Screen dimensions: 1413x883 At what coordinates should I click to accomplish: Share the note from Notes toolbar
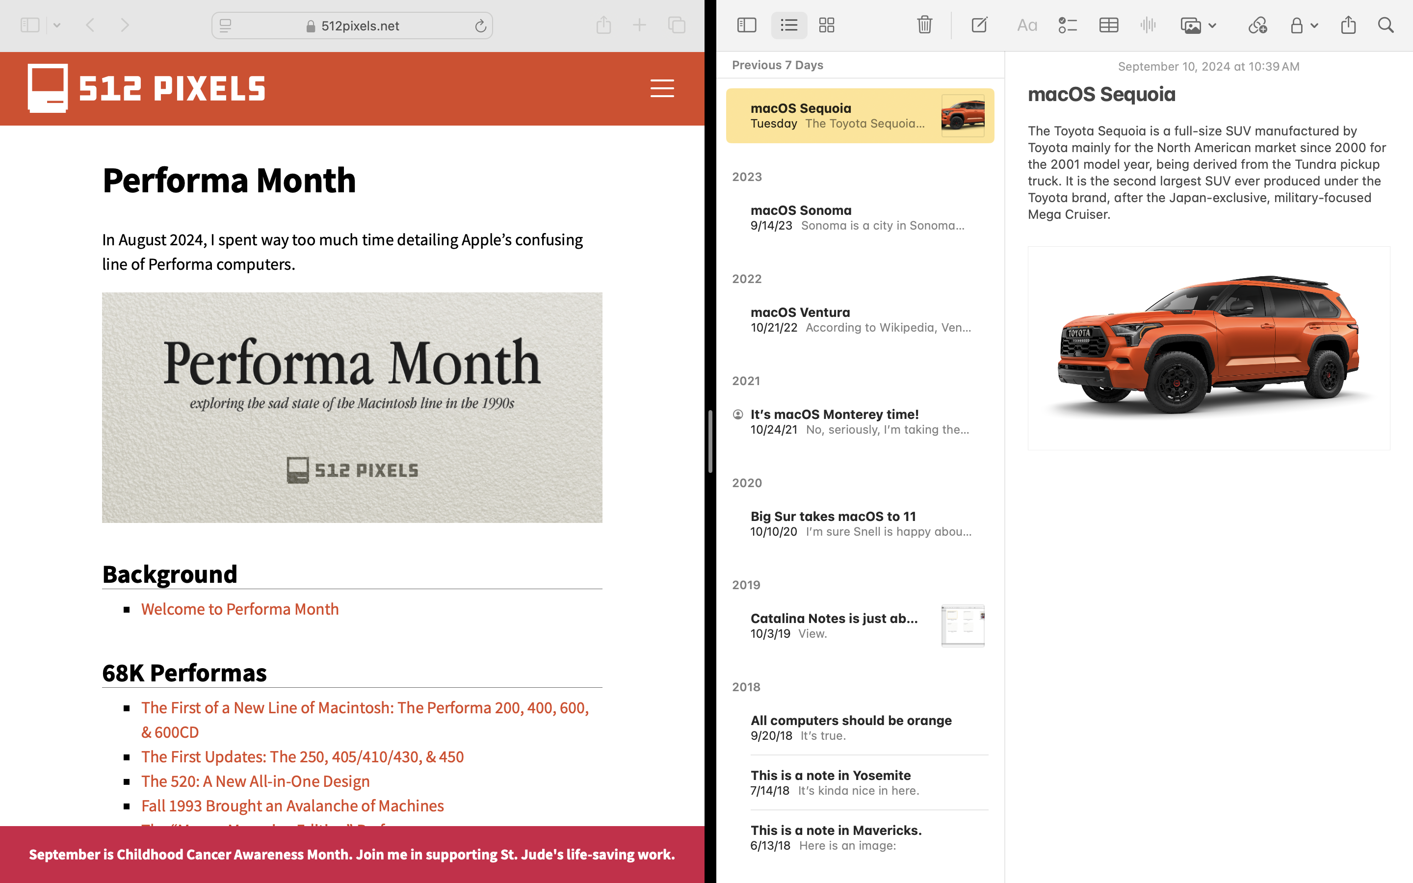point(1348,25)
